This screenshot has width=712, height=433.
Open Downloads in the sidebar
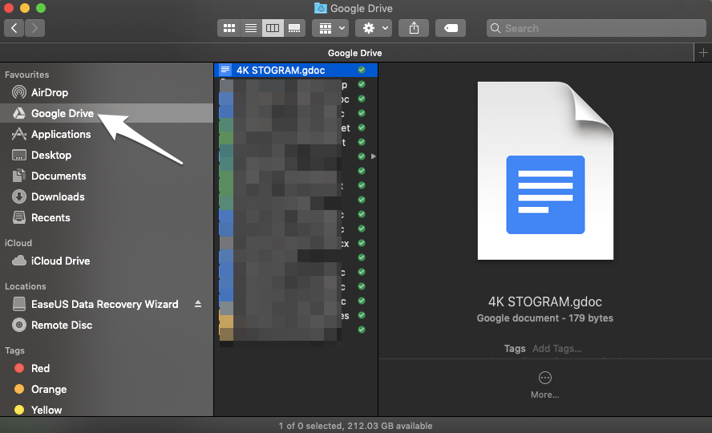[x=107, y=197]
